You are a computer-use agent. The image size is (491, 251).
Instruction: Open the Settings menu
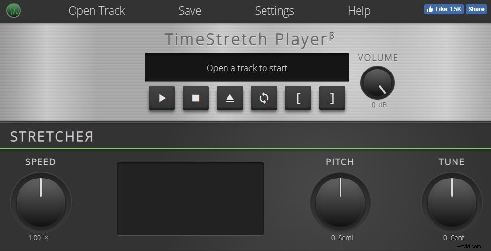[274, 11]
